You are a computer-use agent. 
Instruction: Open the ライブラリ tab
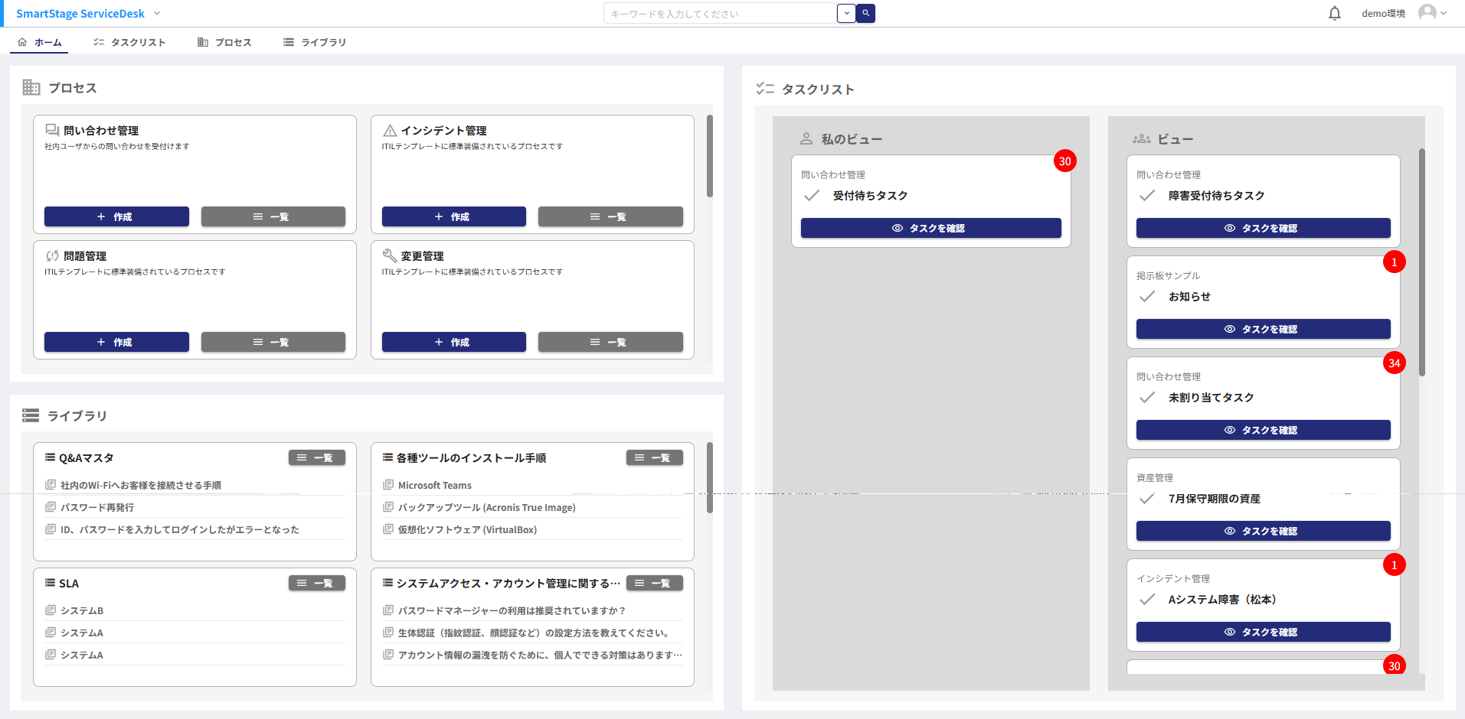pos(315,42)
